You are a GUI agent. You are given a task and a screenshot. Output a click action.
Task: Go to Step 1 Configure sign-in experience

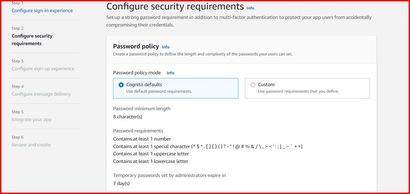[x=42, y=10]
